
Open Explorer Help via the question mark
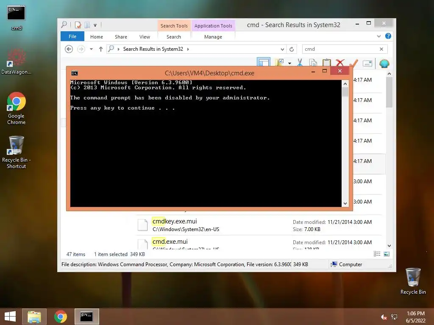point(388,36)
